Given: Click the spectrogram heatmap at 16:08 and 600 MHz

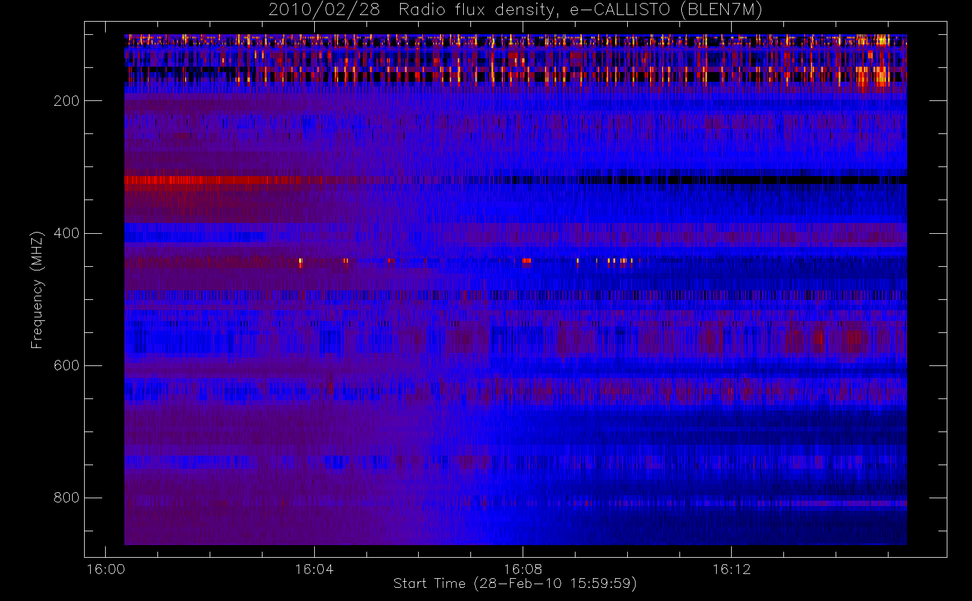Looking at the screenshot, I should [x=523, y=365].
